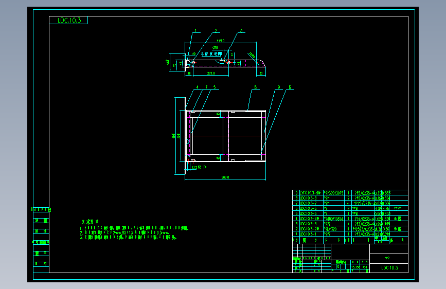This screenshot has width=446, height=289.
Task: Click balloon number '8' above the lower view
Action: click(x=256, y=87)
